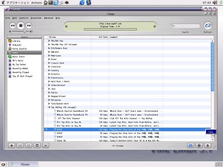Image resolution: width=223 pixels, height=167 pixels.
Task: Select Party Shuffle source
Action: [24, 49]
